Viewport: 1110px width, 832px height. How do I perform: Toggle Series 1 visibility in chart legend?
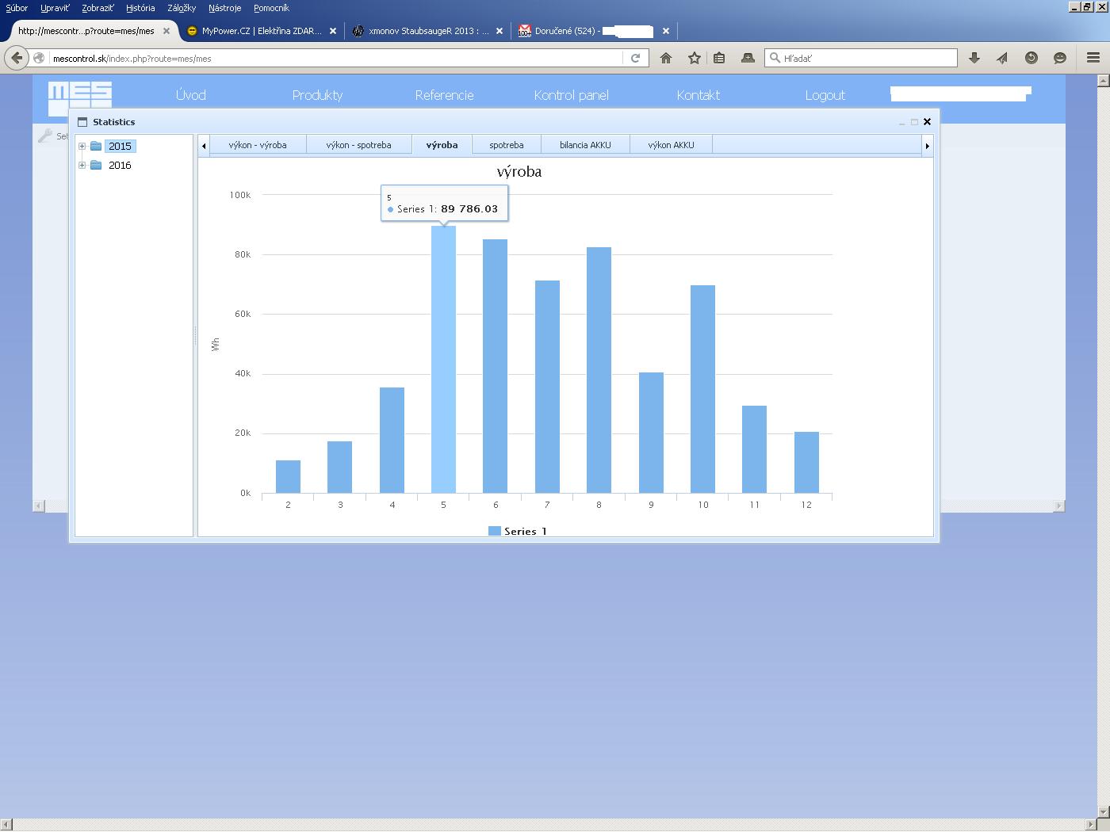(x=518, y=531)
